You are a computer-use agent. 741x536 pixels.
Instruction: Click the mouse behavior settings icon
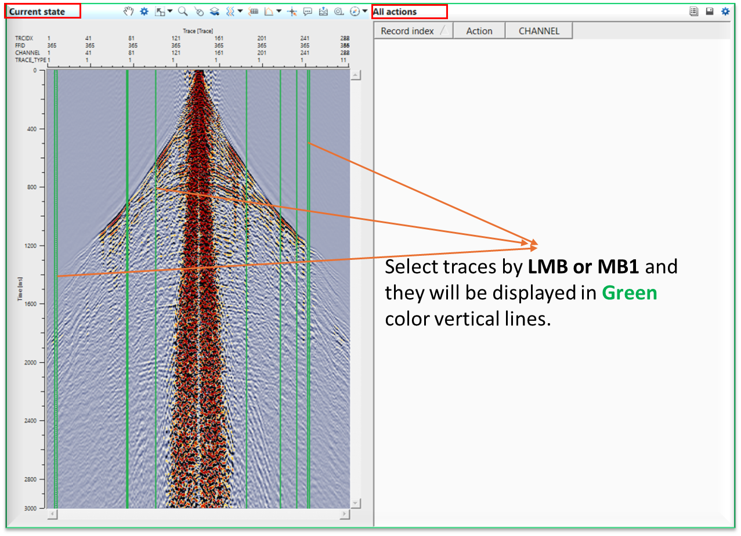(x=198, y=11)
